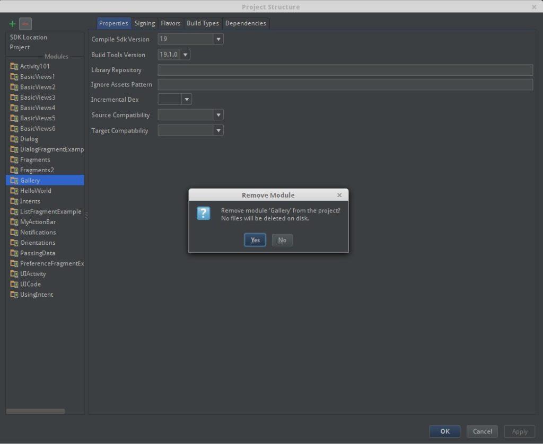Switch to the Signing tab
The height and width of the screenshot is (444, 543).
point(144,23)
